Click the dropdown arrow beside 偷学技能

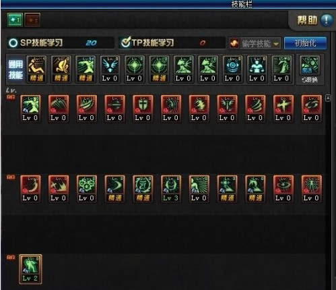click(276, 44)
